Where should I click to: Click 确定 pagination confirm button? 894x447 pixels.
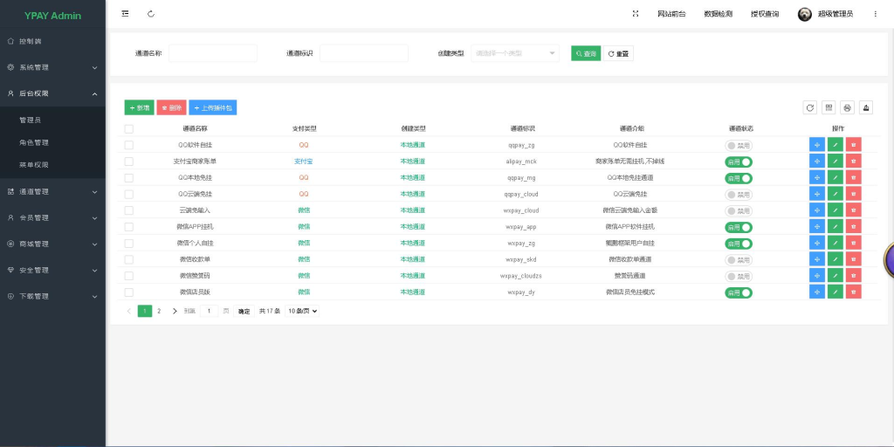click(x=244, y=312)
